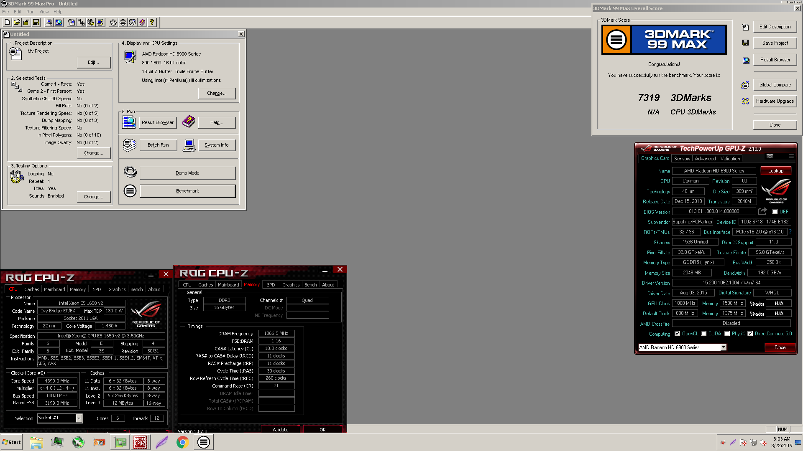Click the Run Benchmark striped-circle toolbar icon

pos(123,23)
